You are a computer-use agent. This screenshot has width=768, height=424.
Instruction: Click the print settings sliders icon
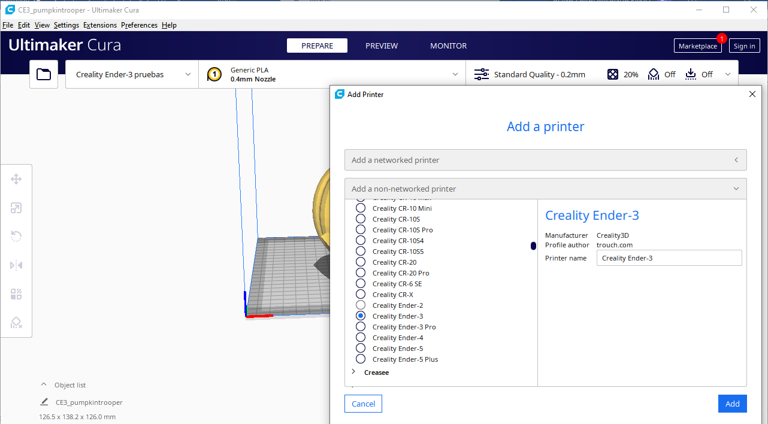[x=481, y=74]
